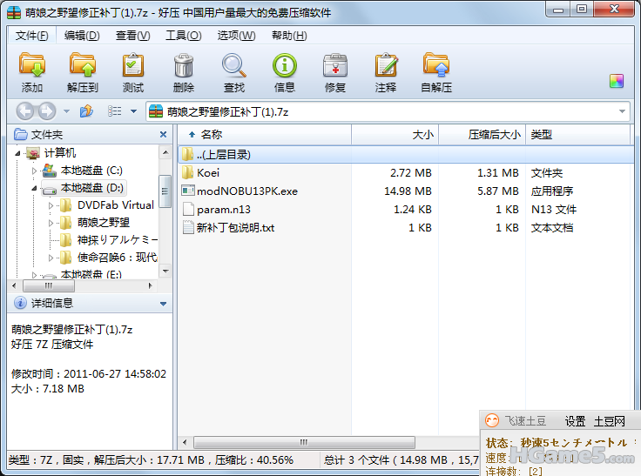Click 设置 in the 飞速土豆 popup
The image size is (641, 476).
[x=575, y=421]
